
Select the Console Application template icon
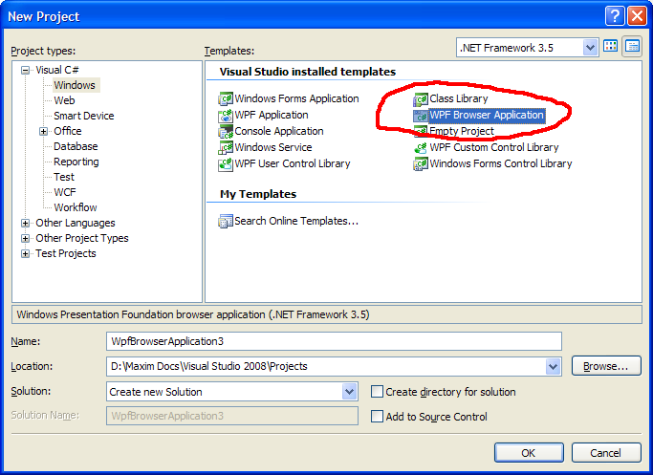(x=226, y=132)
